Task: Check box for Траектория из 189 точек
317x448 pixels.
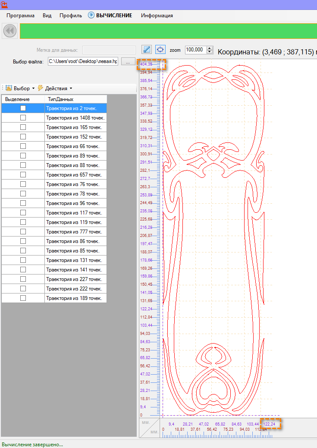Action: pos(23,298)
